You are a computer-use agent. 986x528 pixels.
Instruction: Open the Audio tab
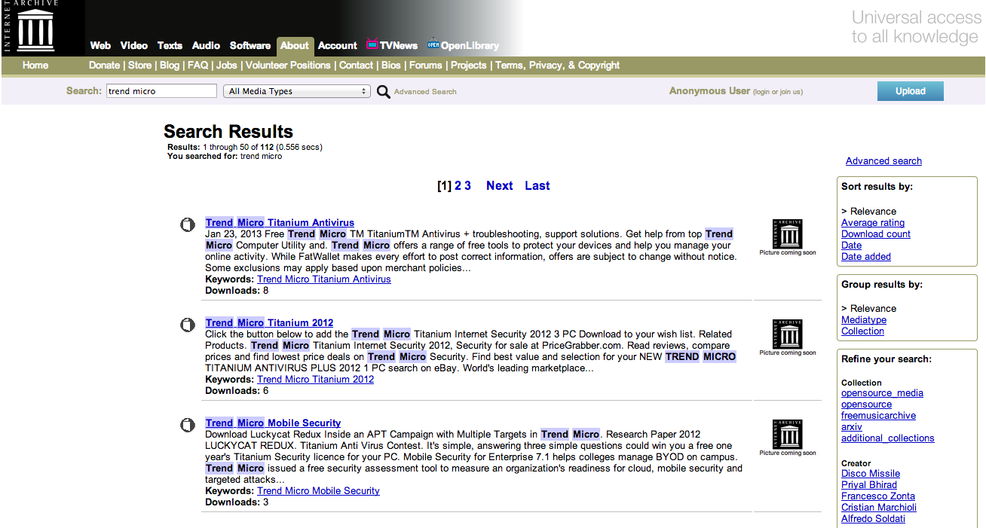(206, 45)
